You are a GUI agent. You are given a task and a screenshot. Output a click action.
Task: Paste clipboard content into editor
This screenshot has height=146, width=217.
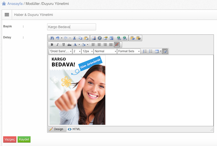coord(86,38)
